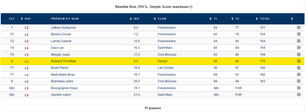Screen dimensions: 305x112
Task: Show details for Boyer Pierre row
Action: pos(299,68)
